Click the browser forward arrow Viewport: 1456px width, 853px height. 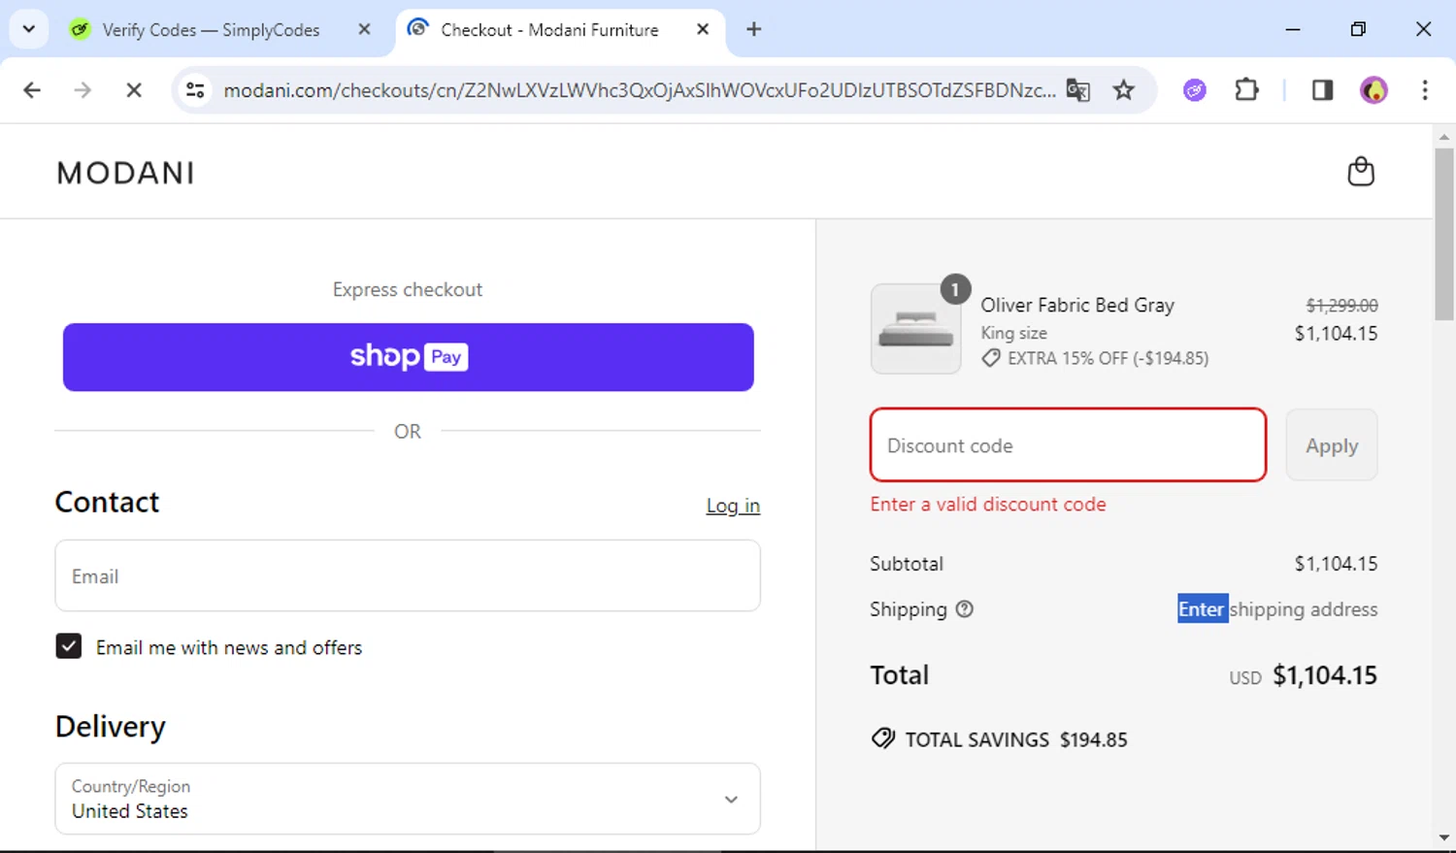[83, 90]
